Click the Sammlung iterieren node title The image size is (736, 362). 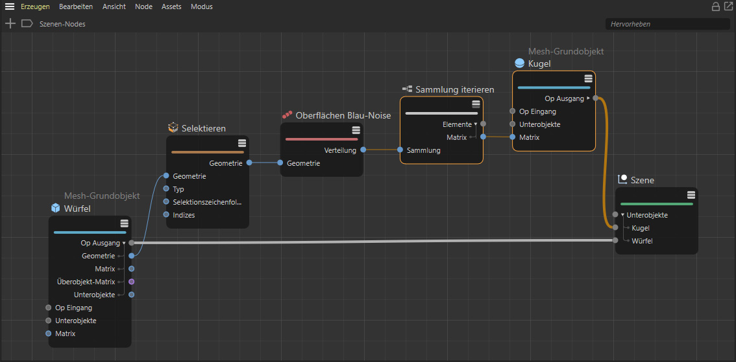pos(454,89)
